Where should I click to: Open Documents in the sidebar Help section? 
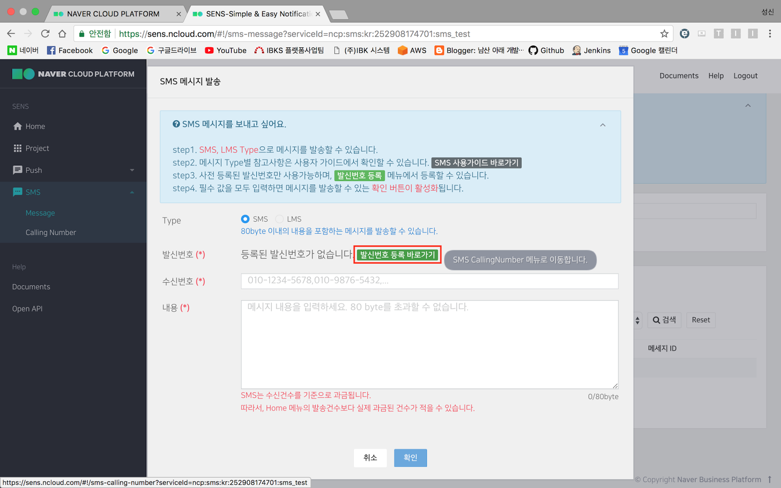pos(31,286)
